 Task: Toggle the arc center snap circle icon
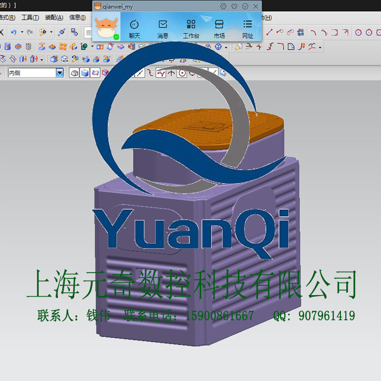tap(182, 73)
